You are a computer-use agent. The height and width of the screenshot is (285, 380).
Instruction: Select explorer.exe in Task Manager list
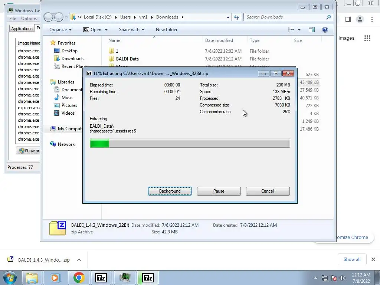(x=29, y=108)
